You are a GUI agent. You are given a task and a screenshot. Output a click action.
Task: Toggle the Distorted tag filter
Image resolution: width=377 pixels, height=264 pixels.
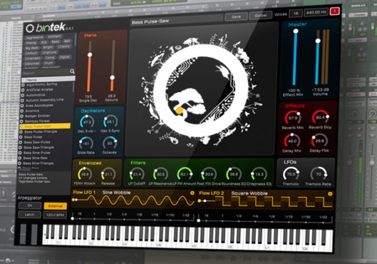point(32,63)
